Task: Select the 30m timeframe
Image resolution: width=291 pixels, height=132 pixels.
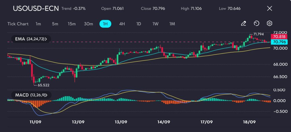Action: (x=88, y=24)
